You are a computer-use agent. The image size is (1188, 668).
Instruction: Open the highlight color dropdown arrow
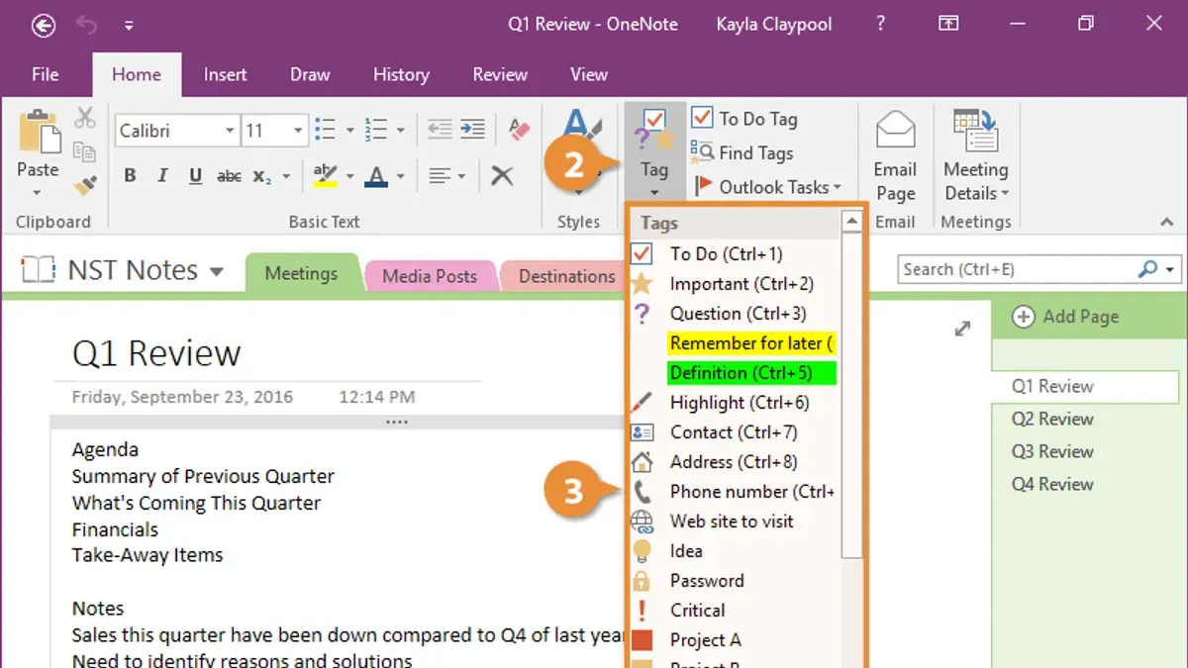coord(349,177)
